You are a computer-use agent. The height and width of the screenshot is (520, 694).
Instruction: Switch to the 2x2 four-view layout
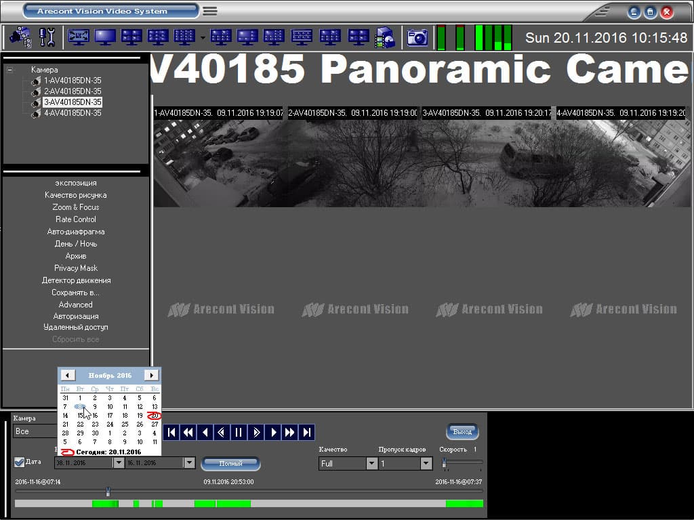coord(131,37)
